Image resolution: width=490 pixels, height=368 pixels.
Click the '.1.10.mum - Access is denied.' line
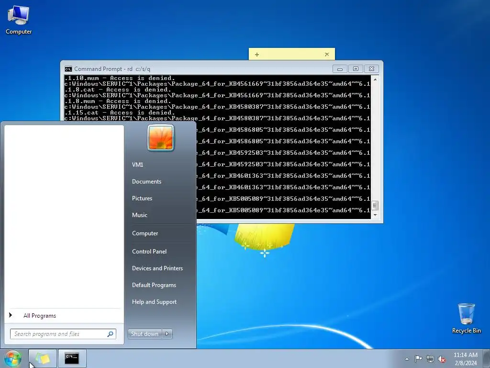[120, 78]
